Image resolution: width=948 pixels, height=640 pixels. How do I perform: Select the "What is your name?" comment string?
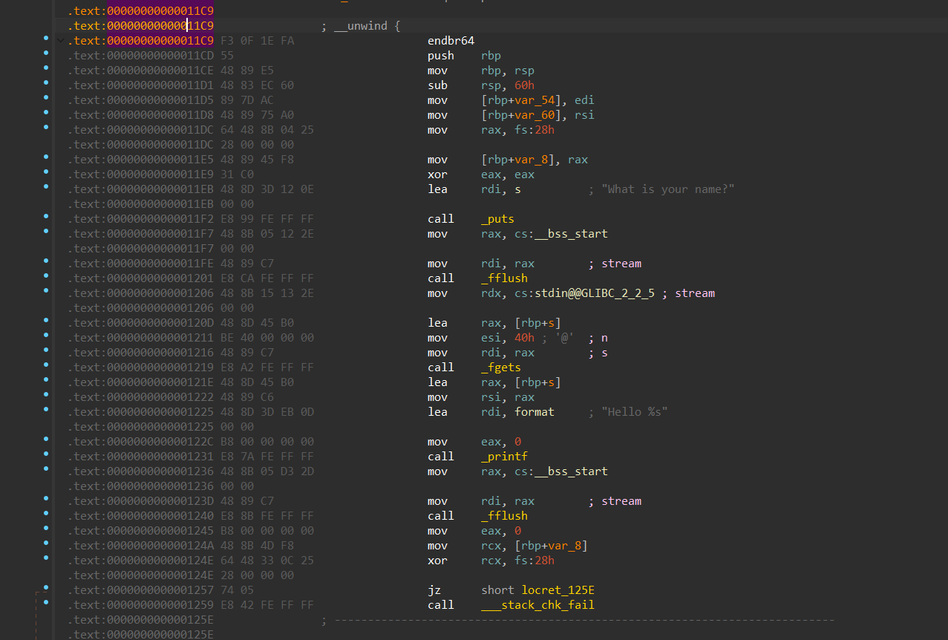tap(667, 189)
